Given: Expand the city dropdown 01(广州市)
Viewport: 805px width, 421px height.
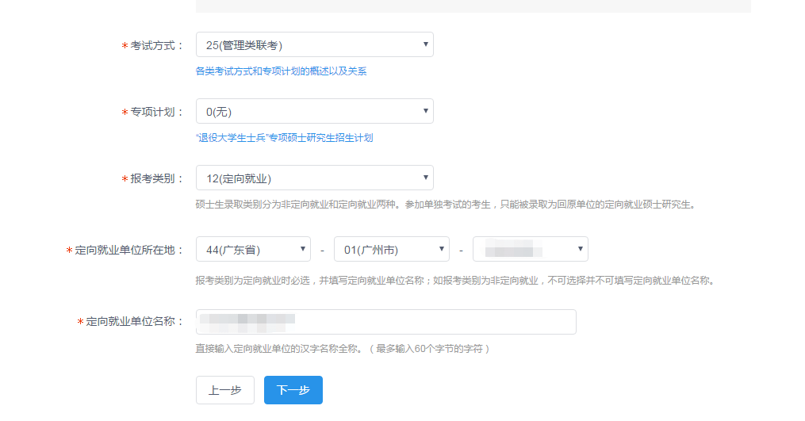Looking at the screenshot, I should (391, 249).
